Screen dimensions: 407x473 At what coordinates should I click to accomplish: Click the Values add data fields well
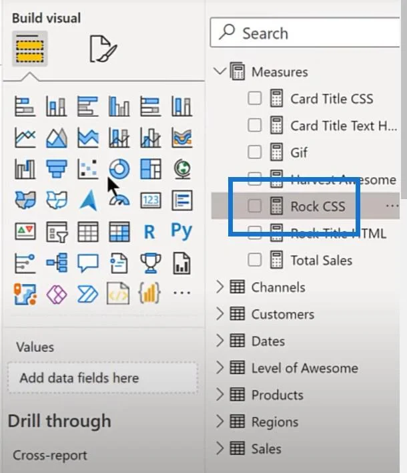[103, 377]
